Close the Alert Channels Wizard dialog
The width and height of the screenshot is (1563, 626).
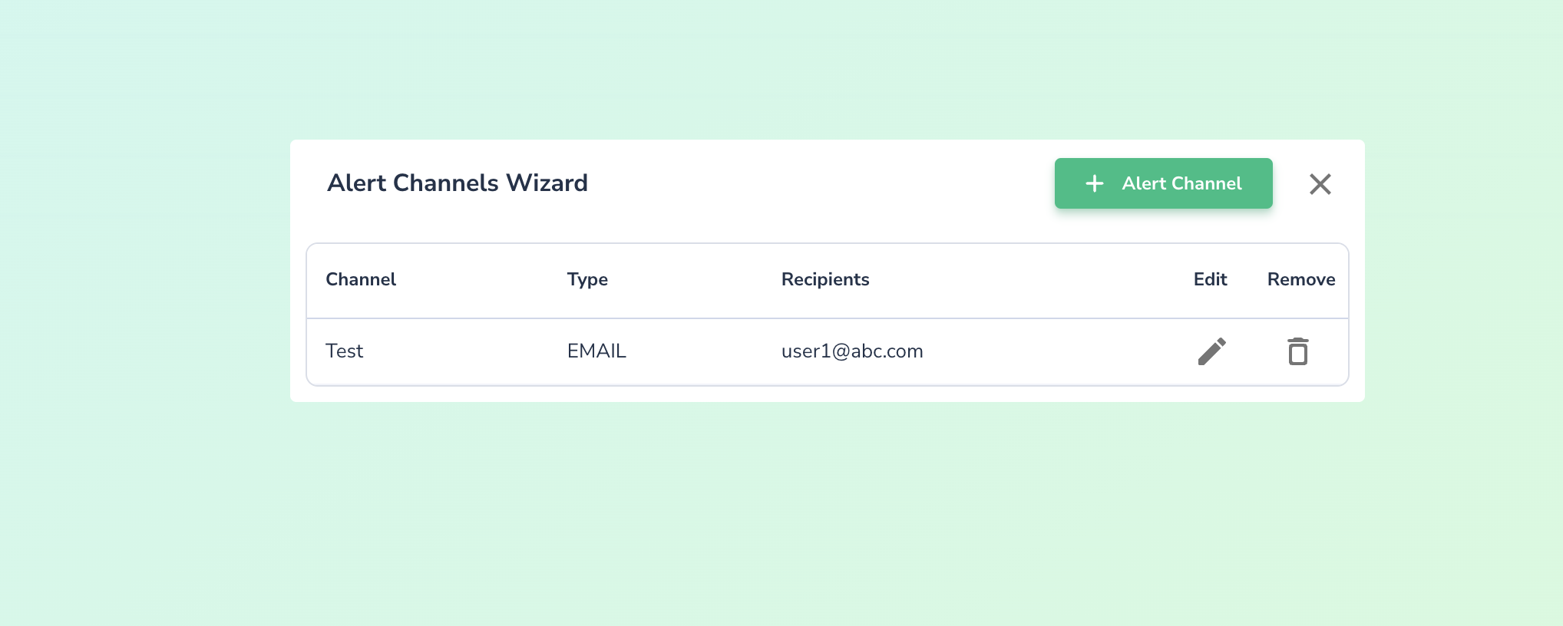[x=1320, y=184]
